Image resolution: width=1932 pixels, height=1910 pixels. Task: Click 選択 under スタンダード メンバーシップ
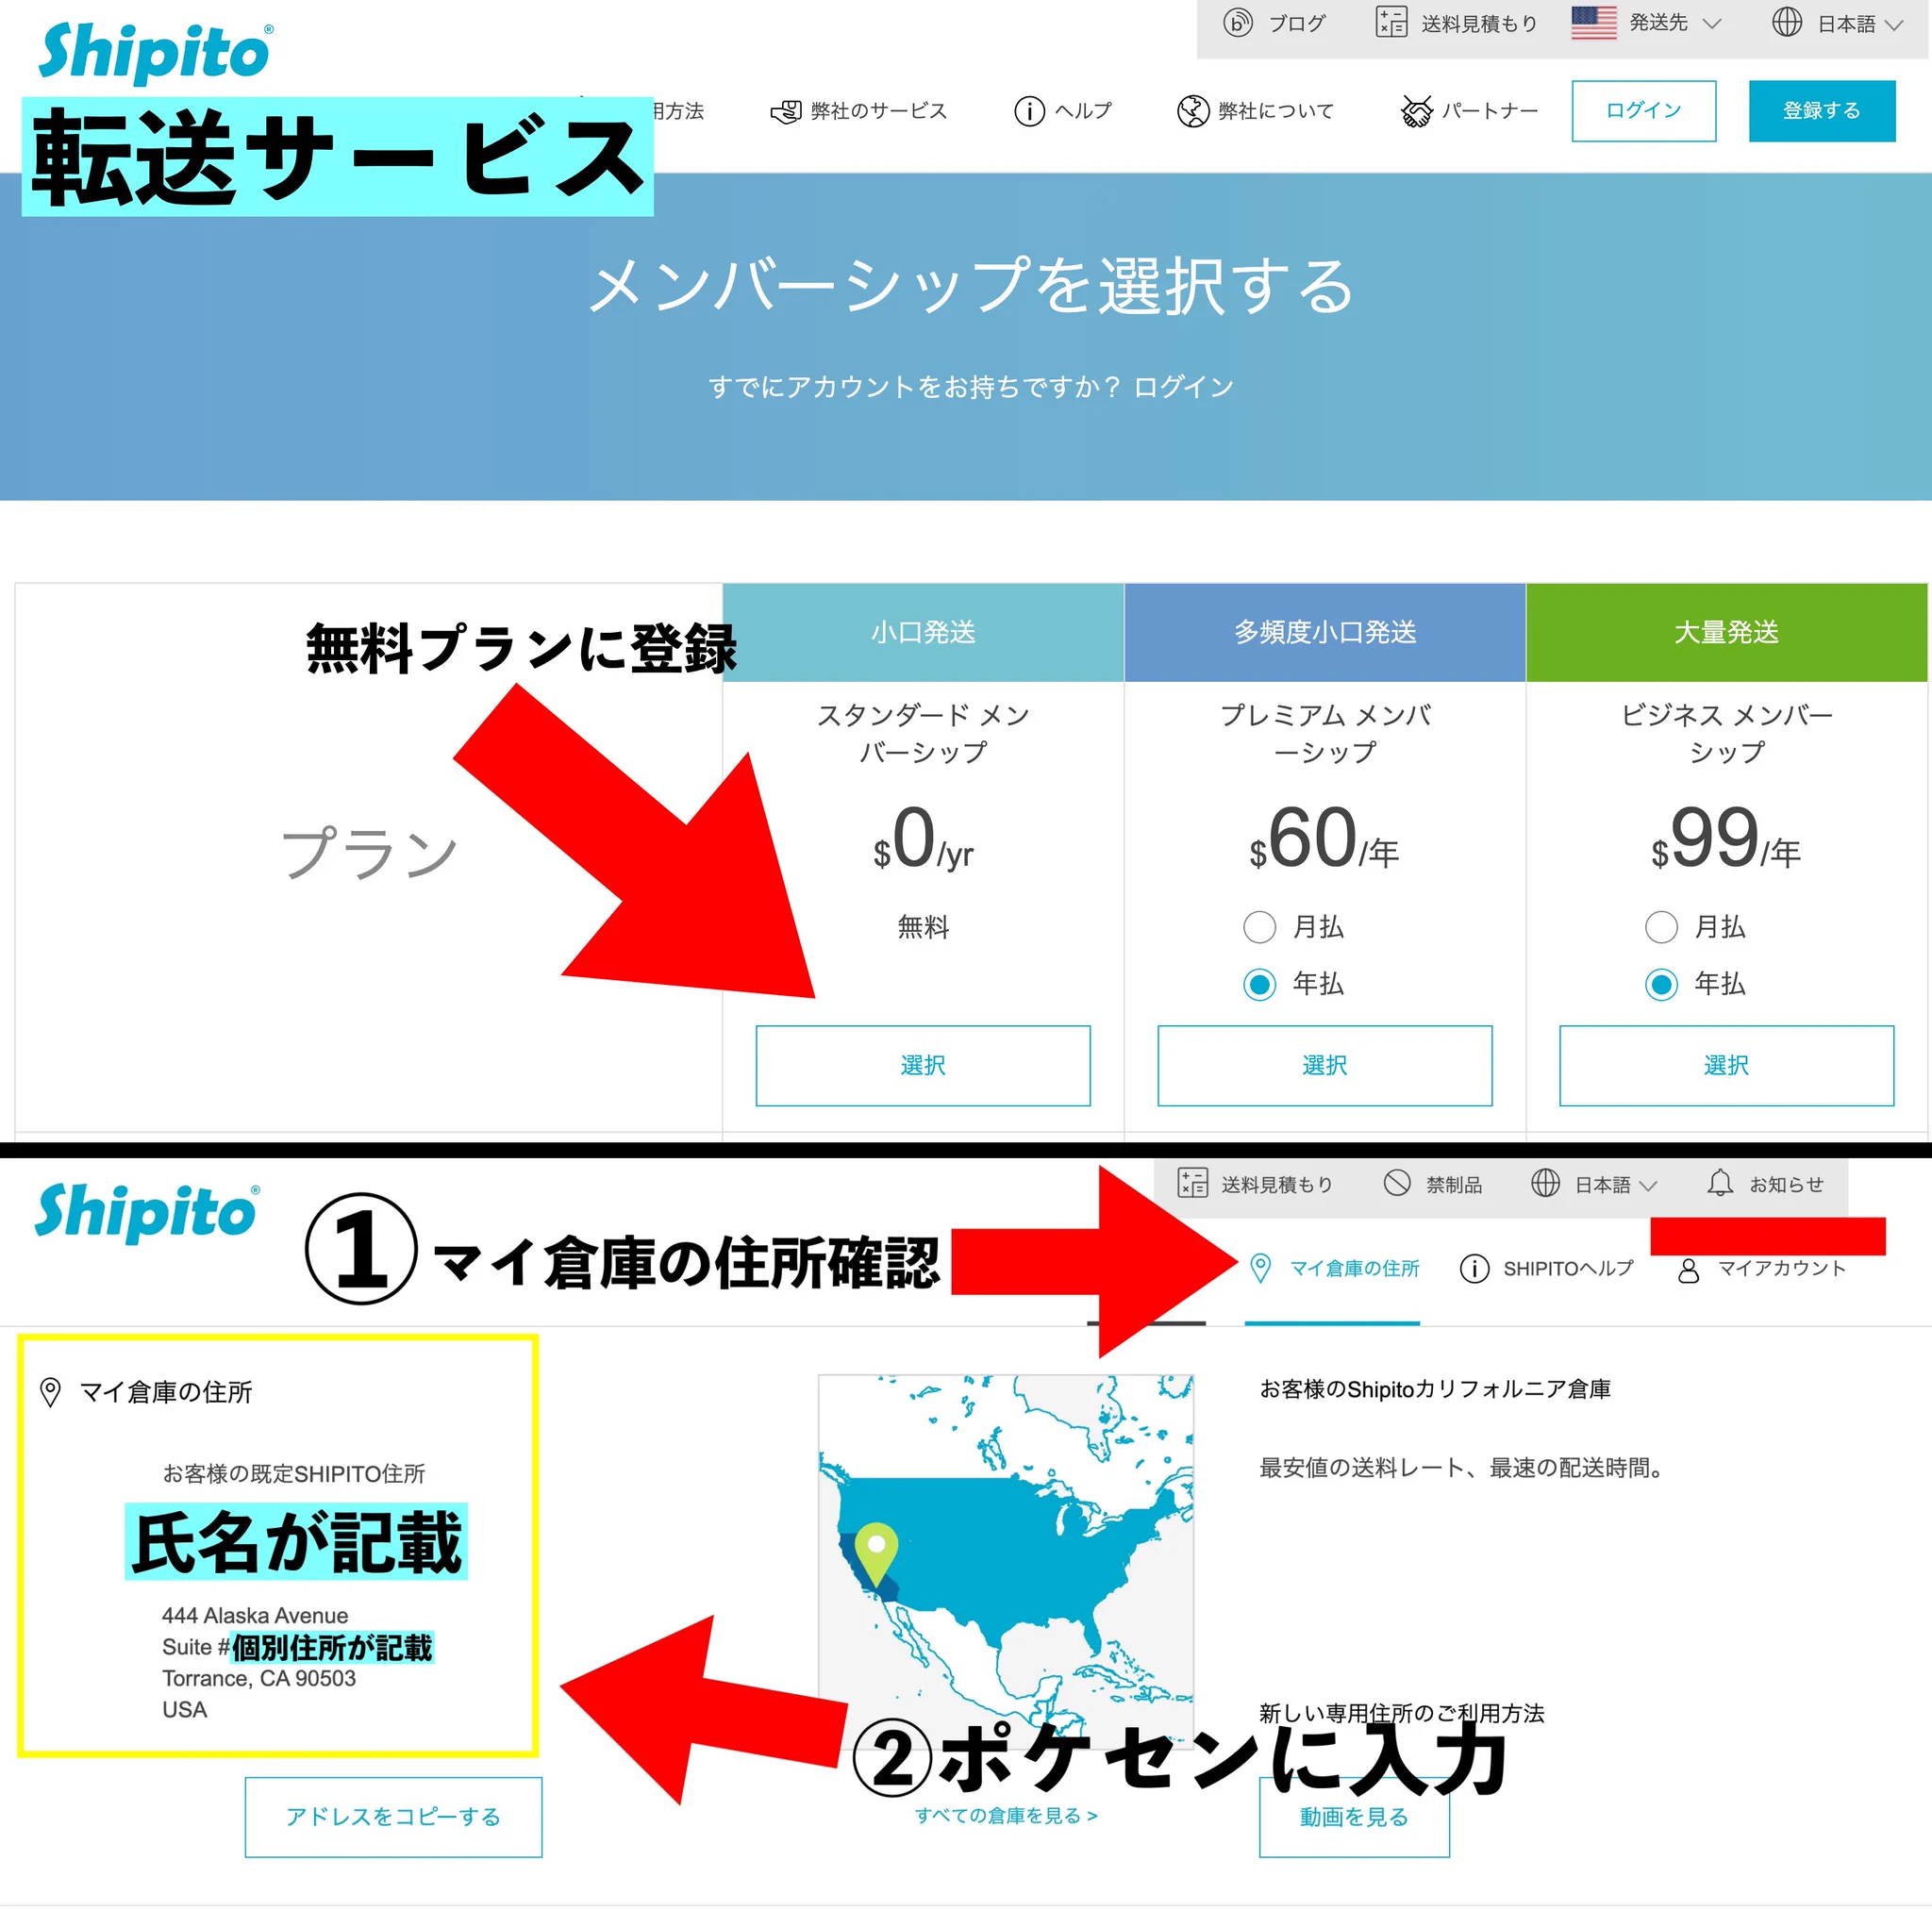(x=922, y=1065)
